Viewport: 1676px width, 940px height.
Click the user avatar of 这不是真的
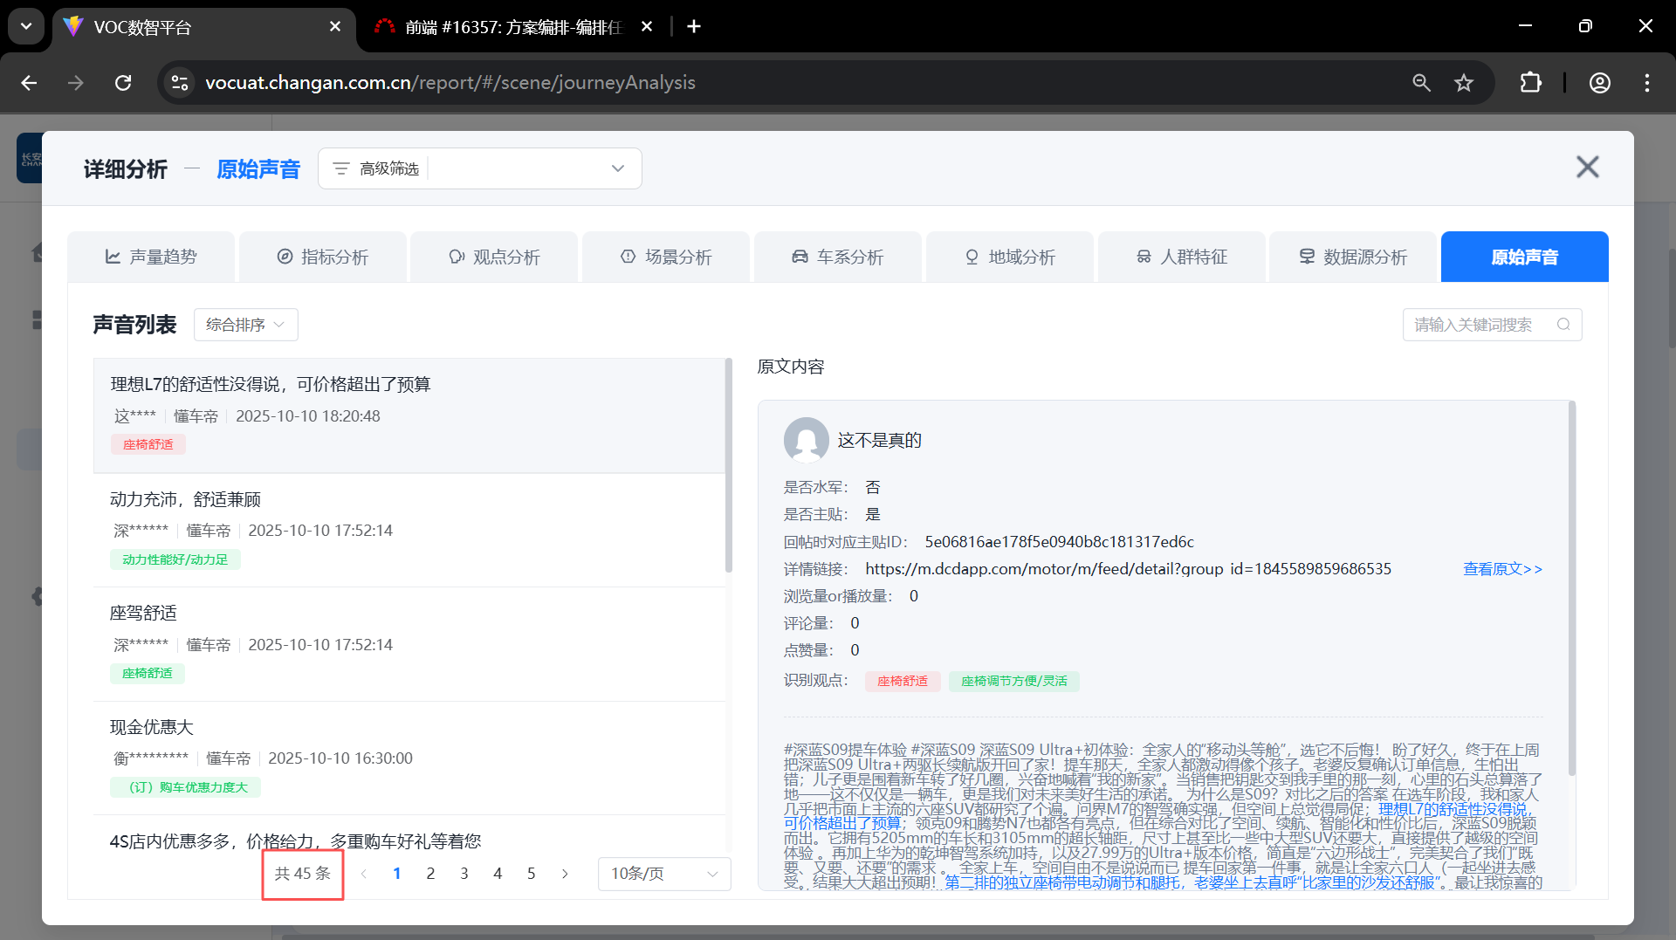[x=806, y=440]
